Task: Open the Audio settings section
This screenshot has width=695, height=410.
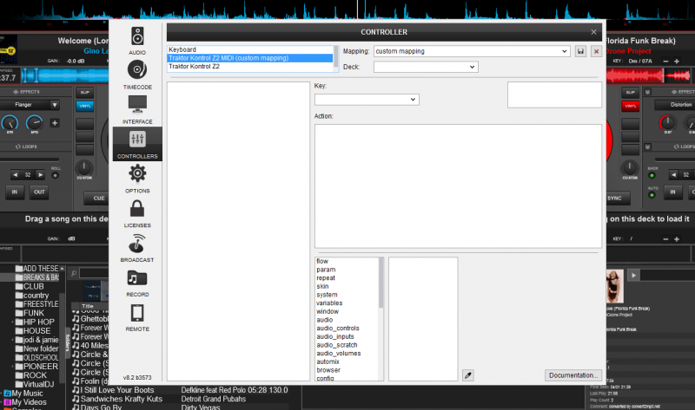Action: (x=137, y=41)
